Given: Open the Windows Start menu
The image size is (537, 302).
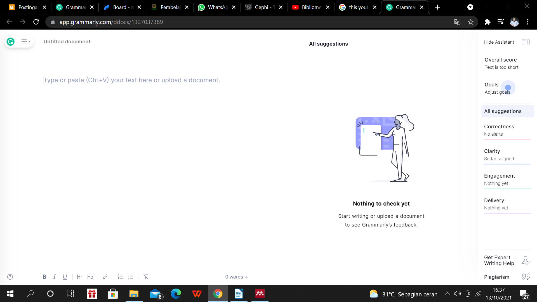Looking at the screenshot, I should pyautogui.click(x=10, y=294).
